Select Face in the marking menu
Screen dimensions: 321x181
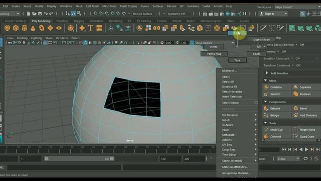coord(237,60)
